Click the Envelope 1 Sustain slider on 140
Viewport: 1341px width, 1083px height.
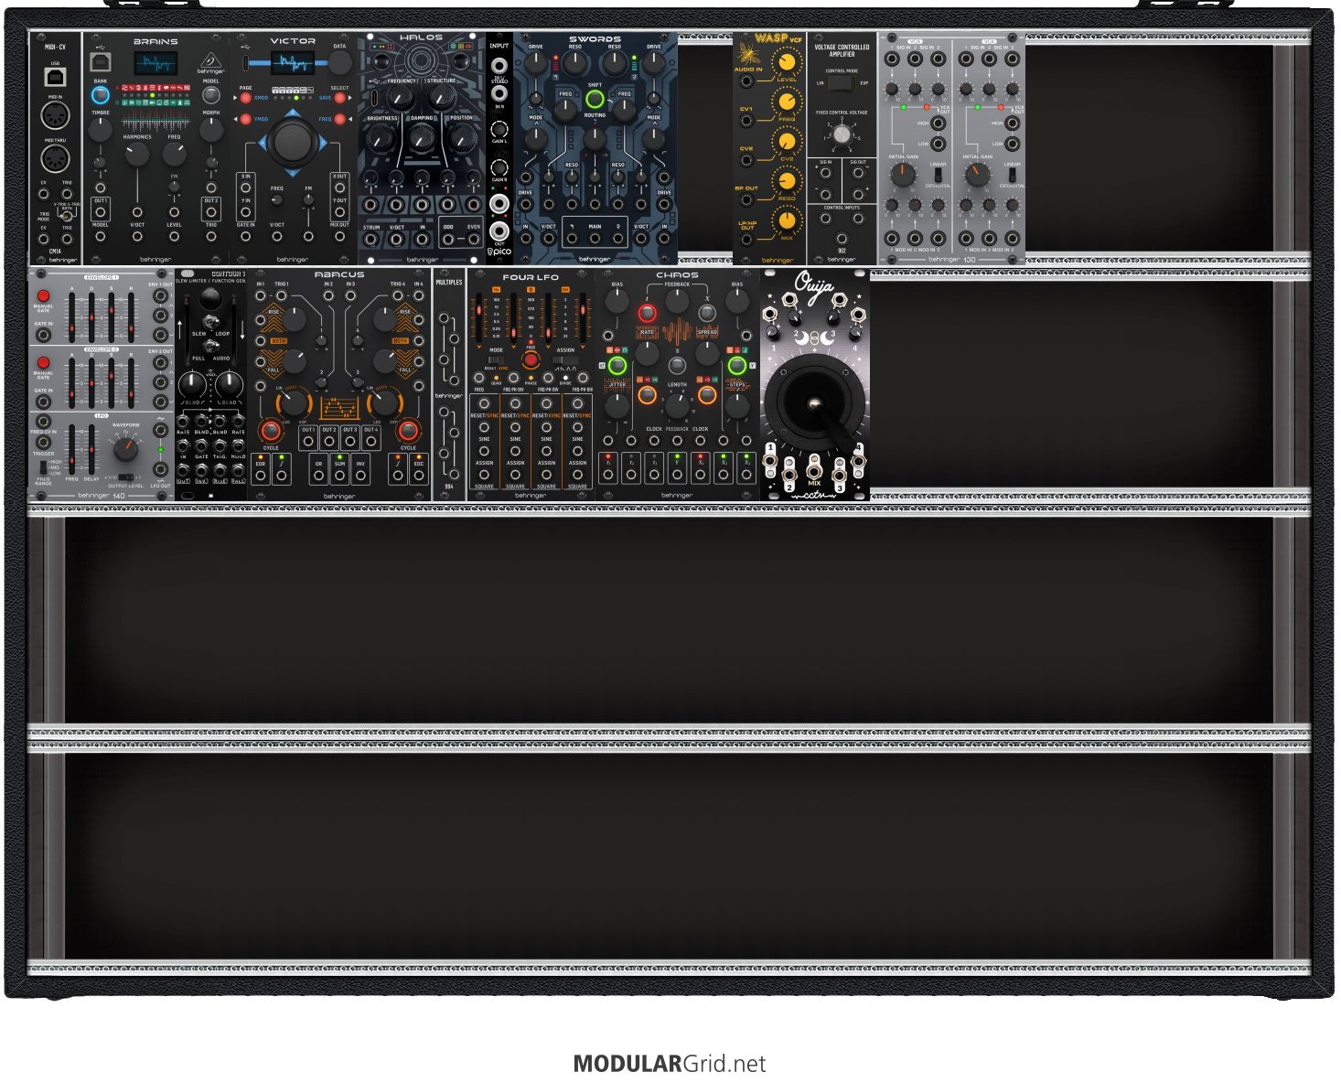[112, 316]
